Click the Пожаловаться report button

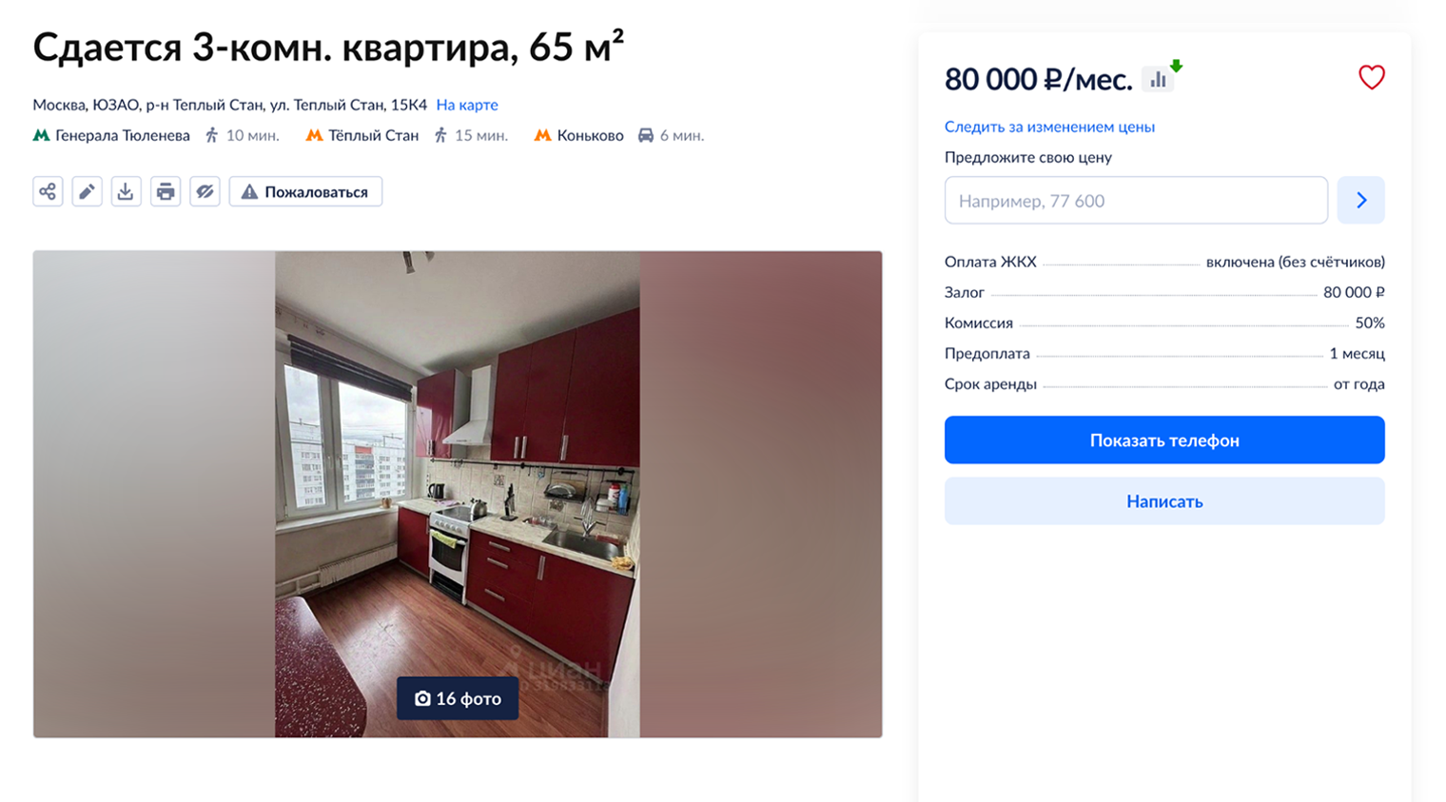tap(305, 191)
